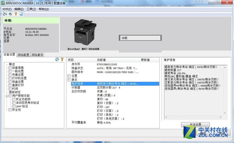Toggle the 传真设置 checkbox
Image resolution: width=234 pixels, height=143 pixels.
10,75
